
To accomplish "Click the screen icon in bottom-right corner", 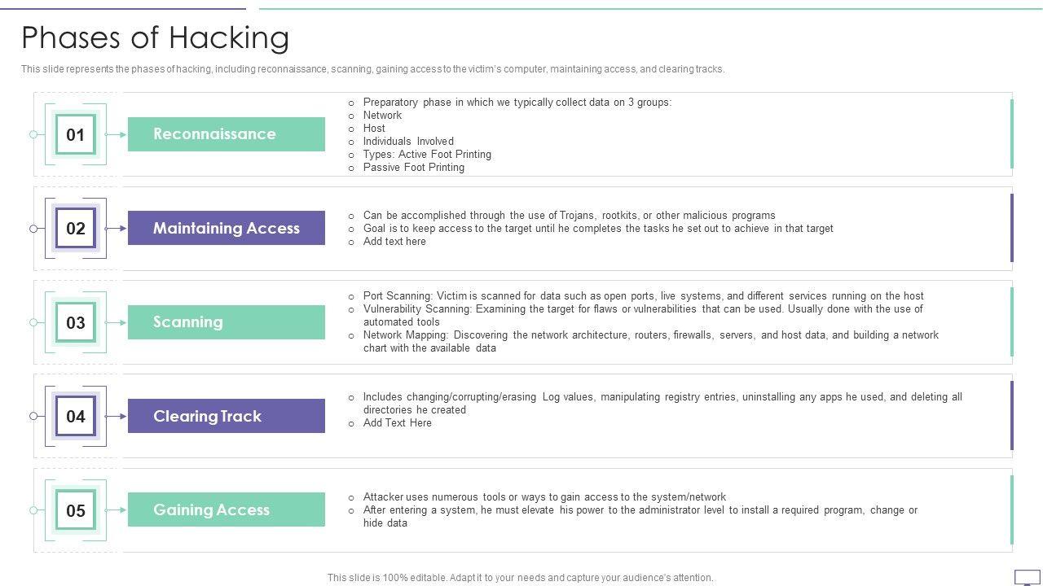I will point(1027,577).
